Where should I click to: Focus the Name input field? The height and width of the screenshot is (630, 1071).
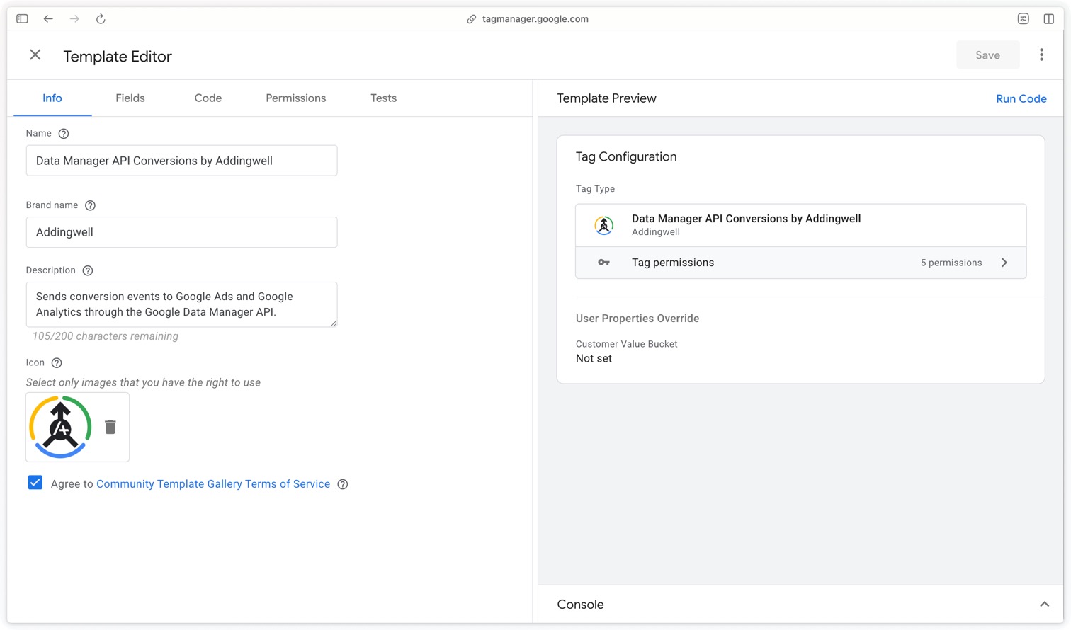[181, 161]
